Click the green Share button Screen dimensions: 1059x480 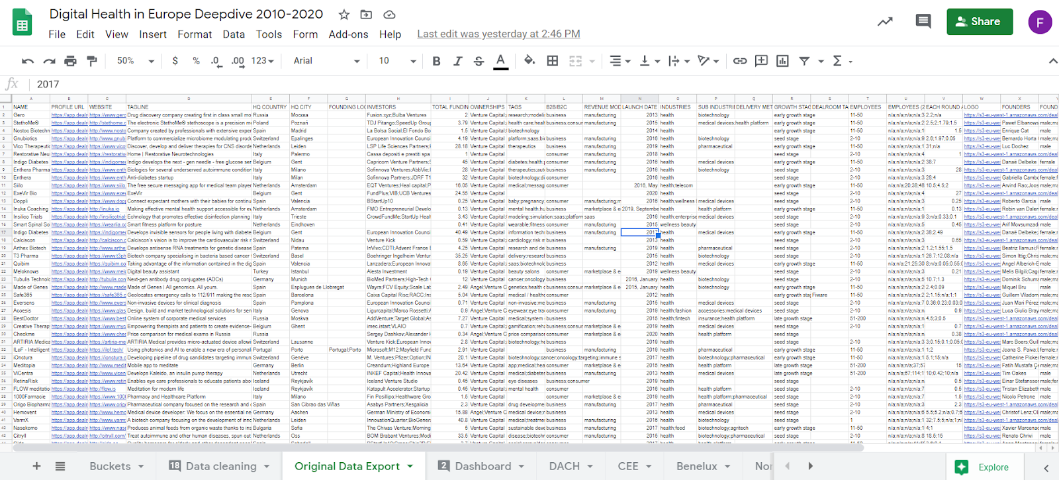pyautogui.click(x=980, y=22)
